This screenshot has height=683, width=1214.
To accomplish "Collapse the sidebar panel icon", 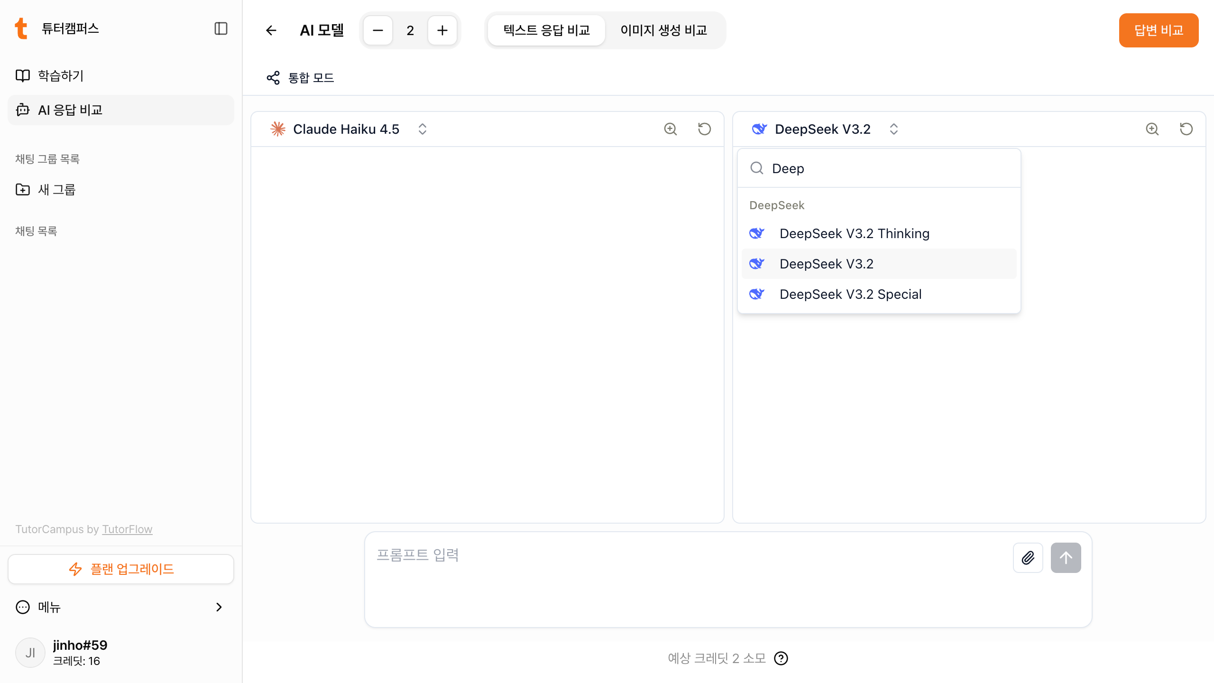I will [221, 28].
